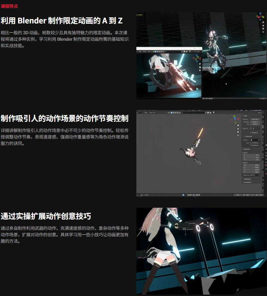This screenshot has width=267, height=296.
Task: Click the 3D Cursor Rotation W field
Action: pos(251,165)
